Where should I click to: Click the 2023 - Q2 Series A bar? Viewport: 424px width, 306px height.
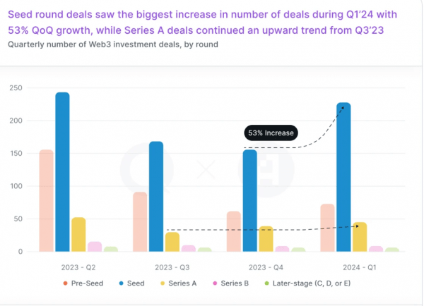[78, 235]
